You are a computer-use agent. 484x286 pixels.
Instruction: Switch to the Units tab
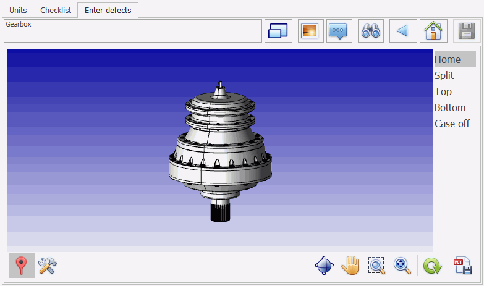[18, 10]
